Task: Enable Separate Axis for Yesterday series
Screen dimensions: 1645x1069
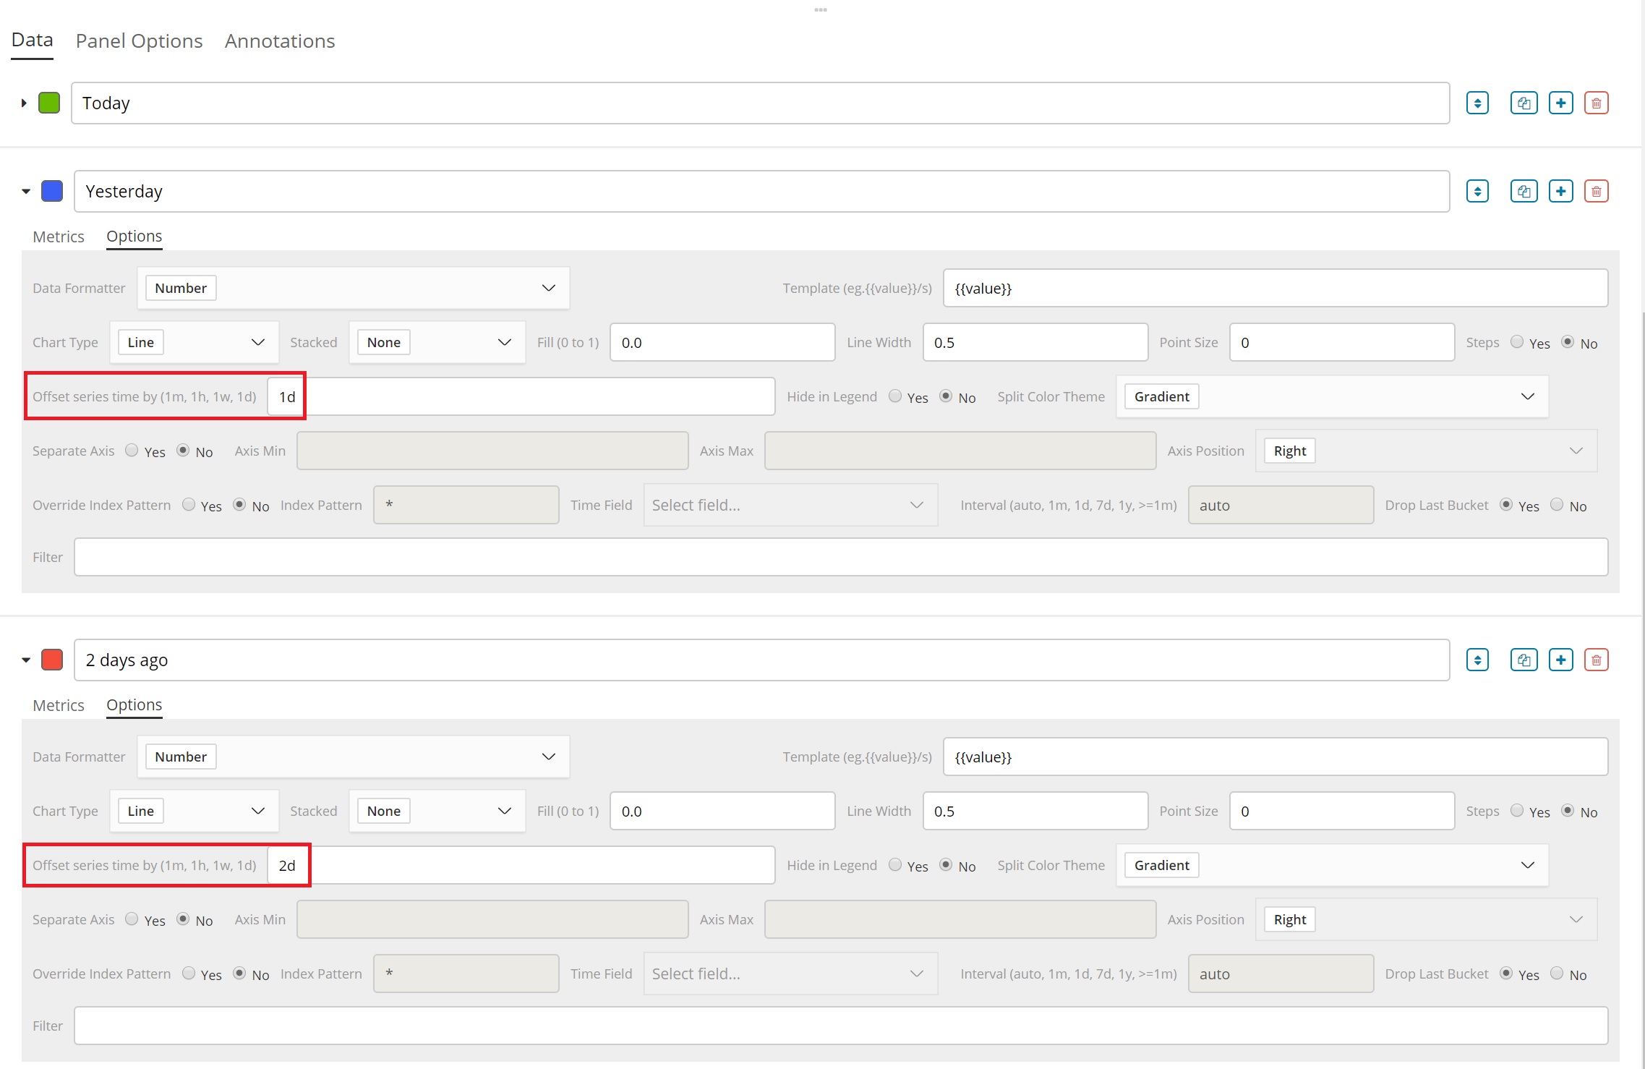Action: coord(132,451)
